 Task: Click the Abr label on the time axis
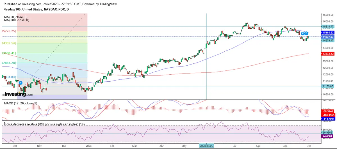point(161,146)
